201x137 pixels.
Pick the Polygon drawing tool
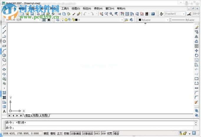click(x=4, y=41)
